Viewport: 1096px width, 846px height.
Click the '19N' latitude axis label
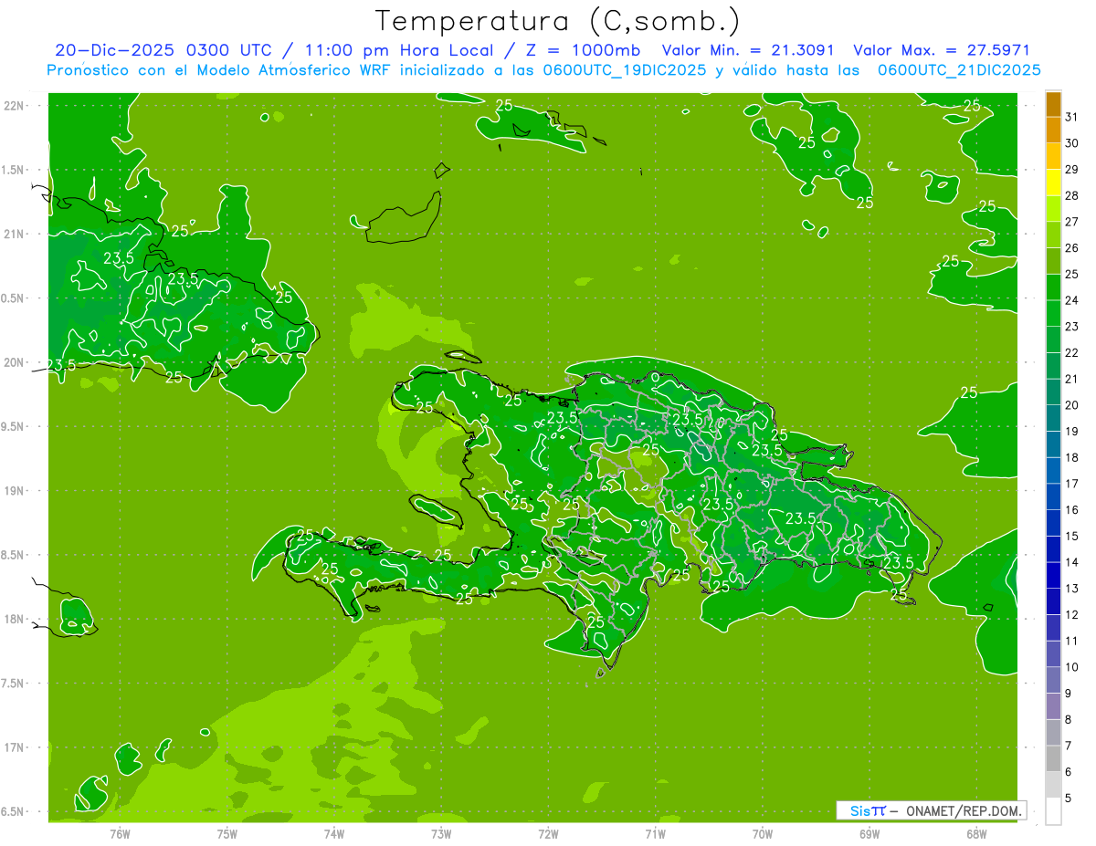(13, 491)
